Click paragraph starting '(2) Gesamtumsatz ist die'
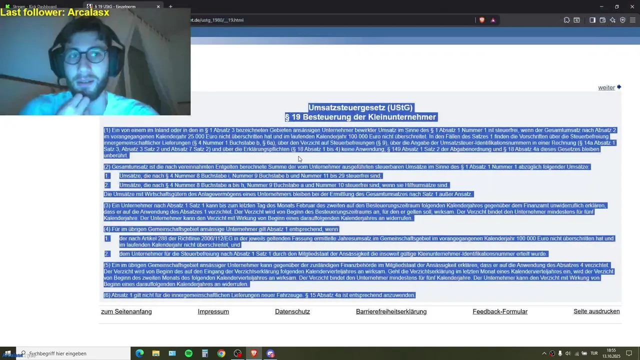The height and width of the screenshot is (360, 640). (347, 166)
